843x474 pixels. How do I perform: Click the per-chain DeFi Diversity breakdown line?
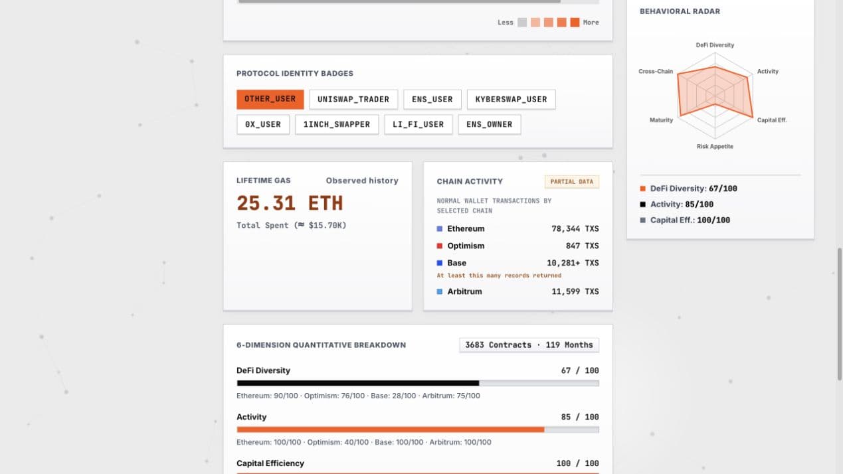point(358,396)
